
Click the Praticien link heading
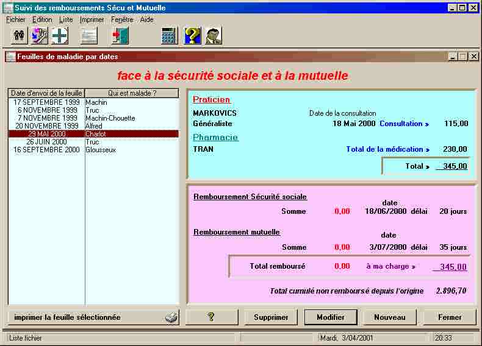212,99
